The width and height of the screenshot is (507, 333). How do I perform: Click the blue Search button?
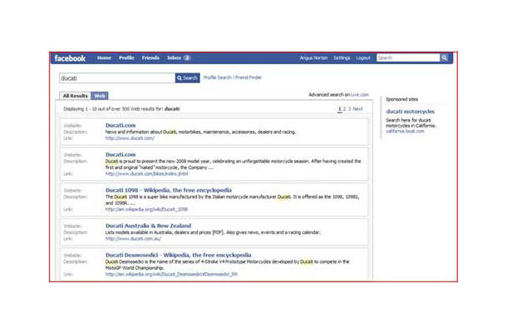pyautogui.click(x=187, y=77)
